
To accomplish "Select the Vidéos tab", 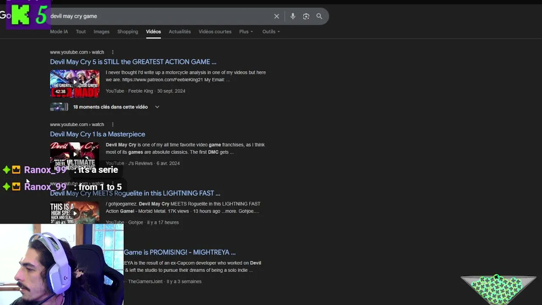I will coord(153,32).
